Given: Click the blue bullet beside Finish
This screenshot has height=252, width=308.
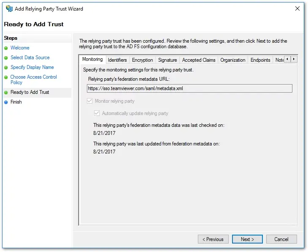Looking at the screenshot, I should click(x=6, y=102).
